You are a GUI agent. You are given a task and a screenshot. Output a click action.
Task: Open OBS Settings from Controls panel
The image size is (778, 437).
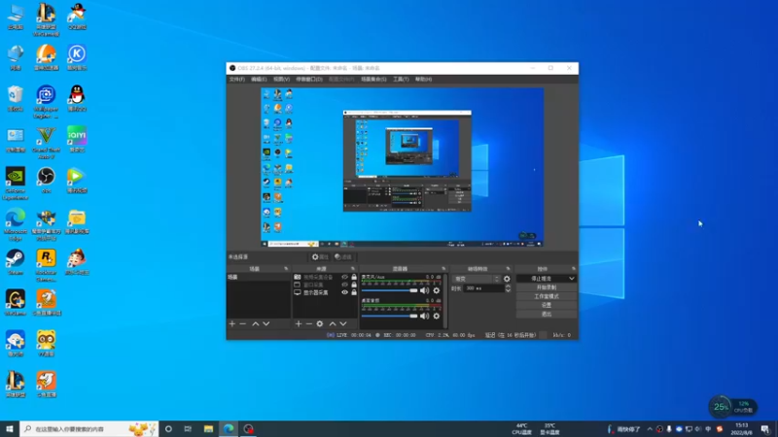click(547, 305)
